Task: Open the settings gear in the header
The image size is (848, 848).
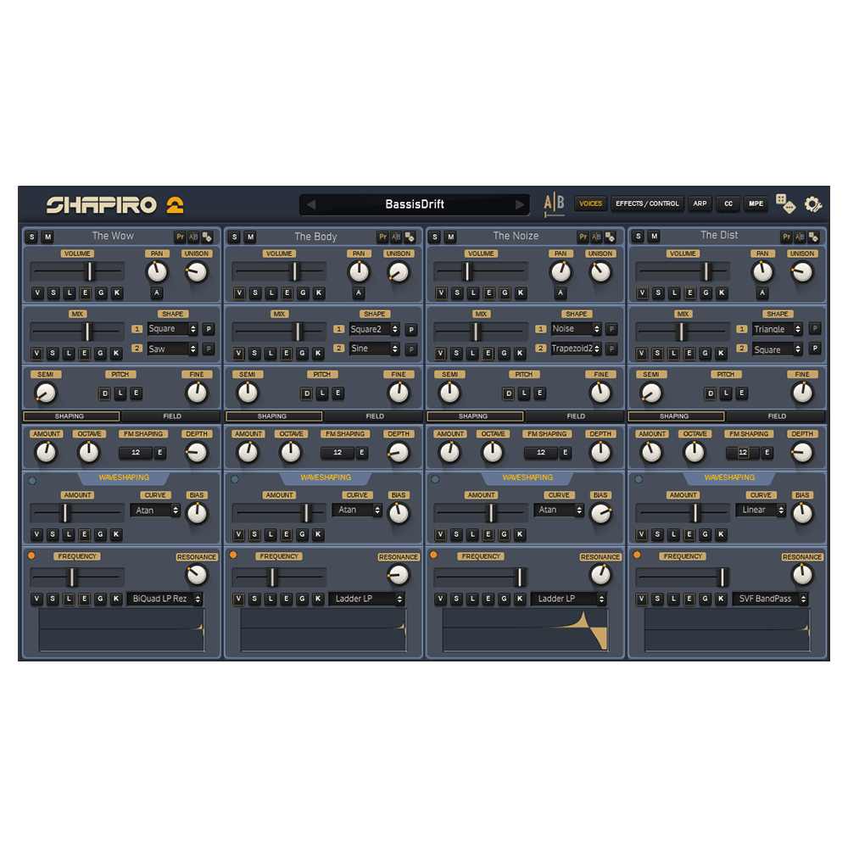Action: tap(812, 204)
